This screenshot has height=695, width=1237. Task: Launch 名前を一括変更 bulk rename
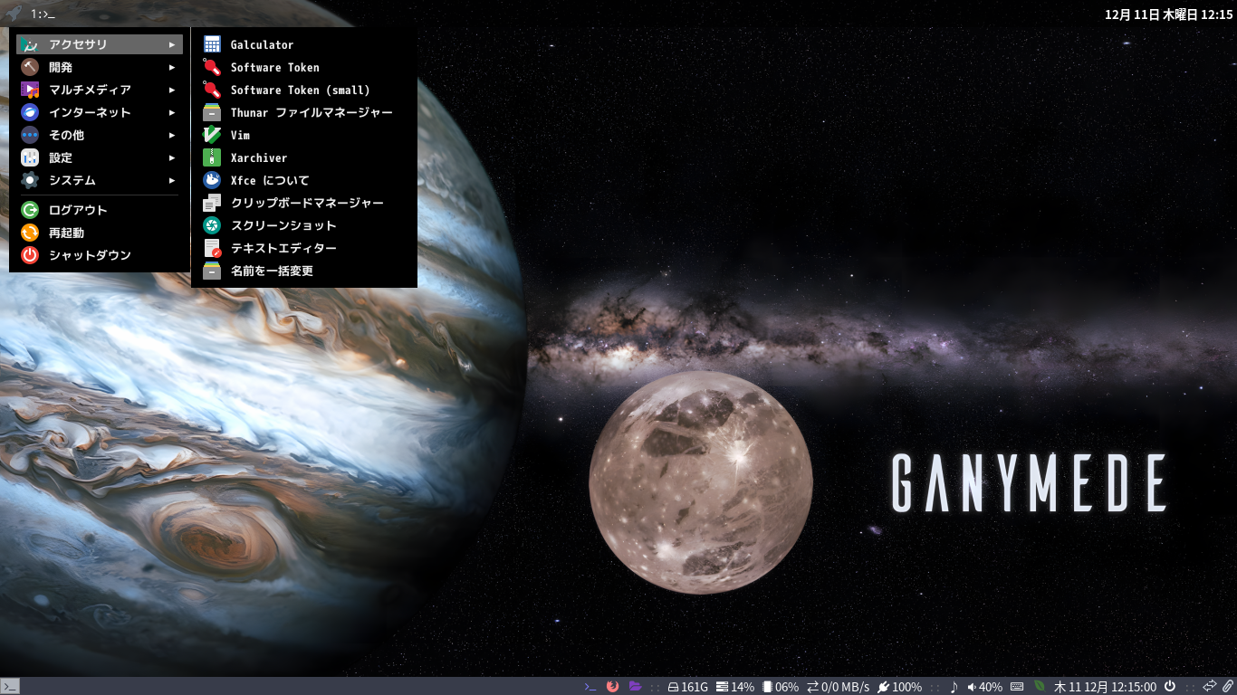click(x=304, y=271)
